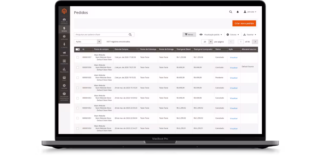The image size is (324, 155).
Task: Open the Colunas menu
Action: 233,35
